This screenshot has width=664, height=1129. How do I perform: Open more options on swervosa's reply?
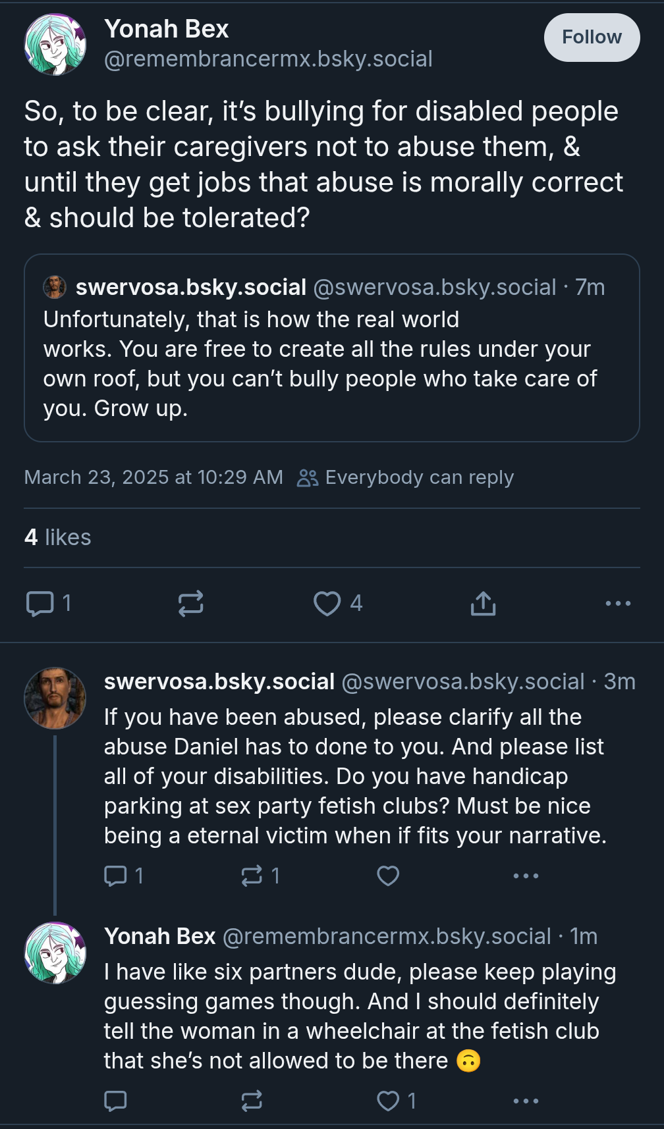[x=526, y=876]
